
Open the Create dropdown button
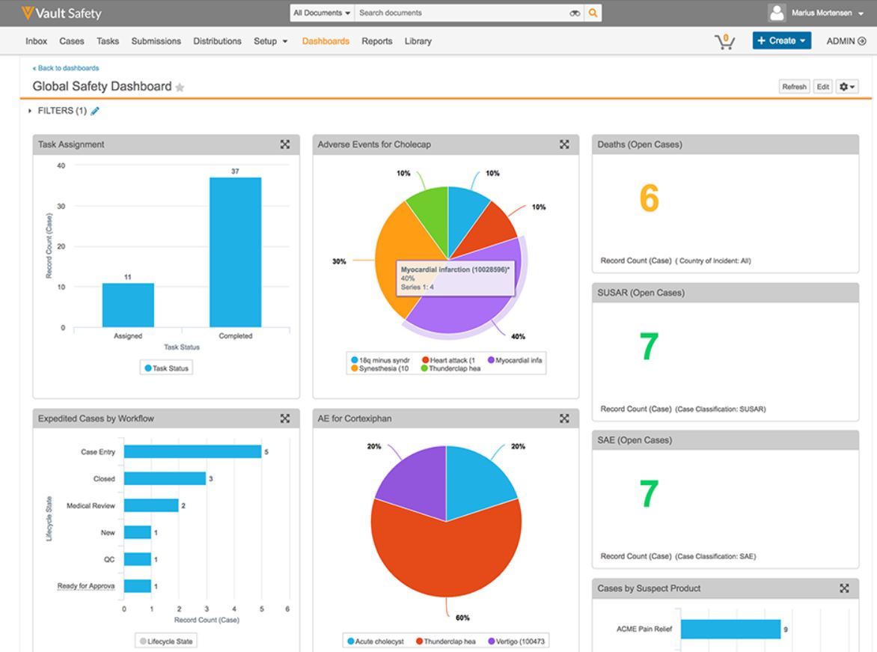point(781,40)
